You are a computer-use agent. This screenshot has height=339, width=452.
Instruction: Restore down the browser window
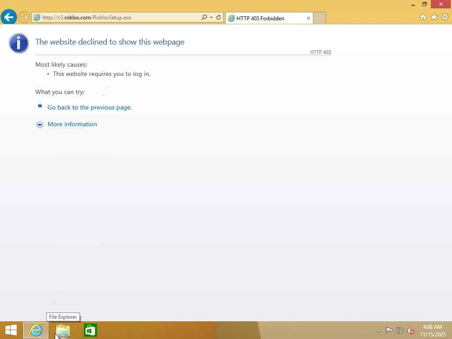(424, 4)
